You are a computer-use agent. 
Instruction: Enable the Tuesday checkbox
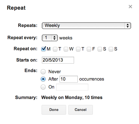[55, 49]
